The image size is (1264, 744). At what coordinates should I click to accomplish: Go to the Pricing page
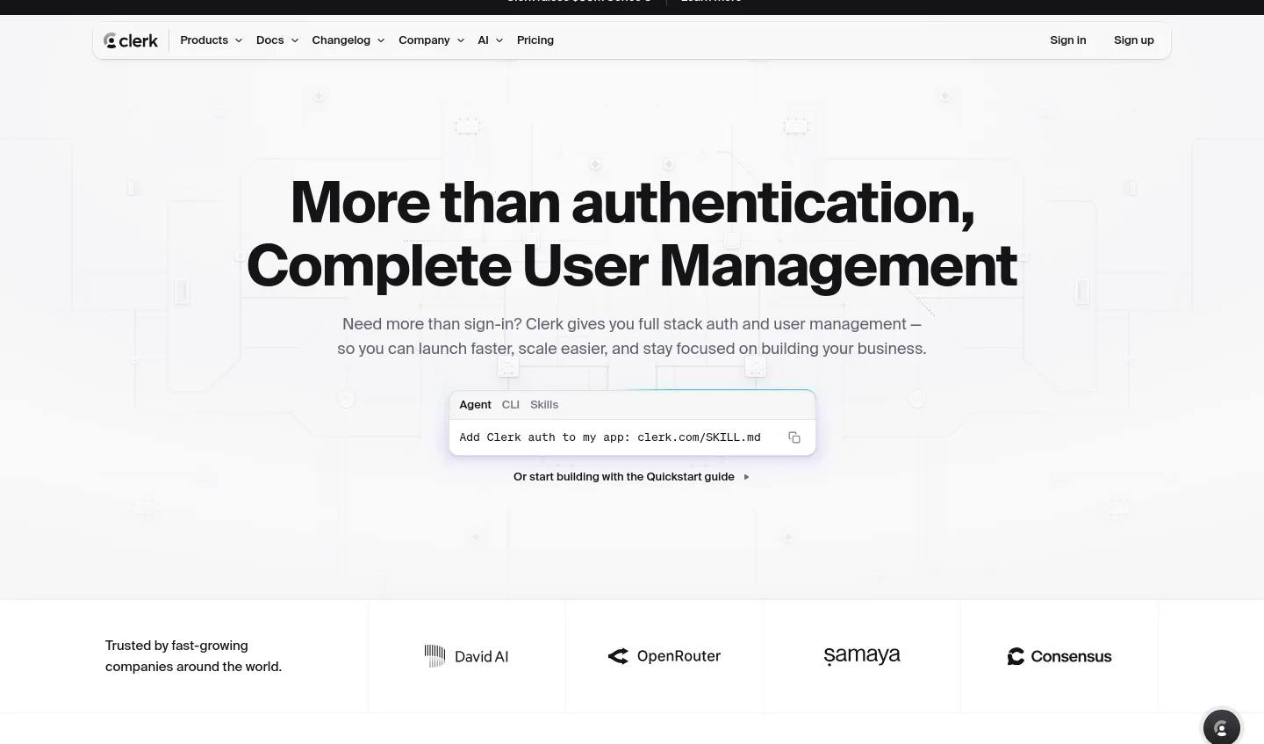click(x=535, y=40)
